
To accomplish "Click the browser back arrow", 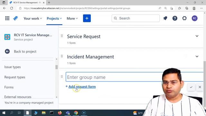I will coord(5,8).
